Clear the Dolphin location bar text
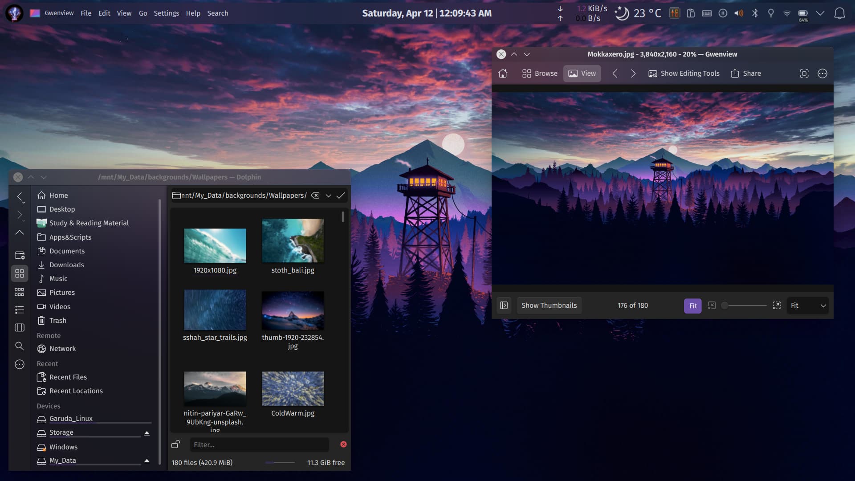Viewport: 855px width, 481px height. click(x=315, y=196)
